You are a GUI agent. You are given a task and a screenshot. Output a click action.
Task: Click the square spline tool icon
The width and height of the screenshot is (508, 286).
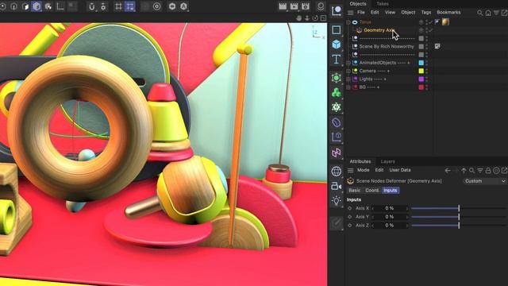click(x=337, y=30)
